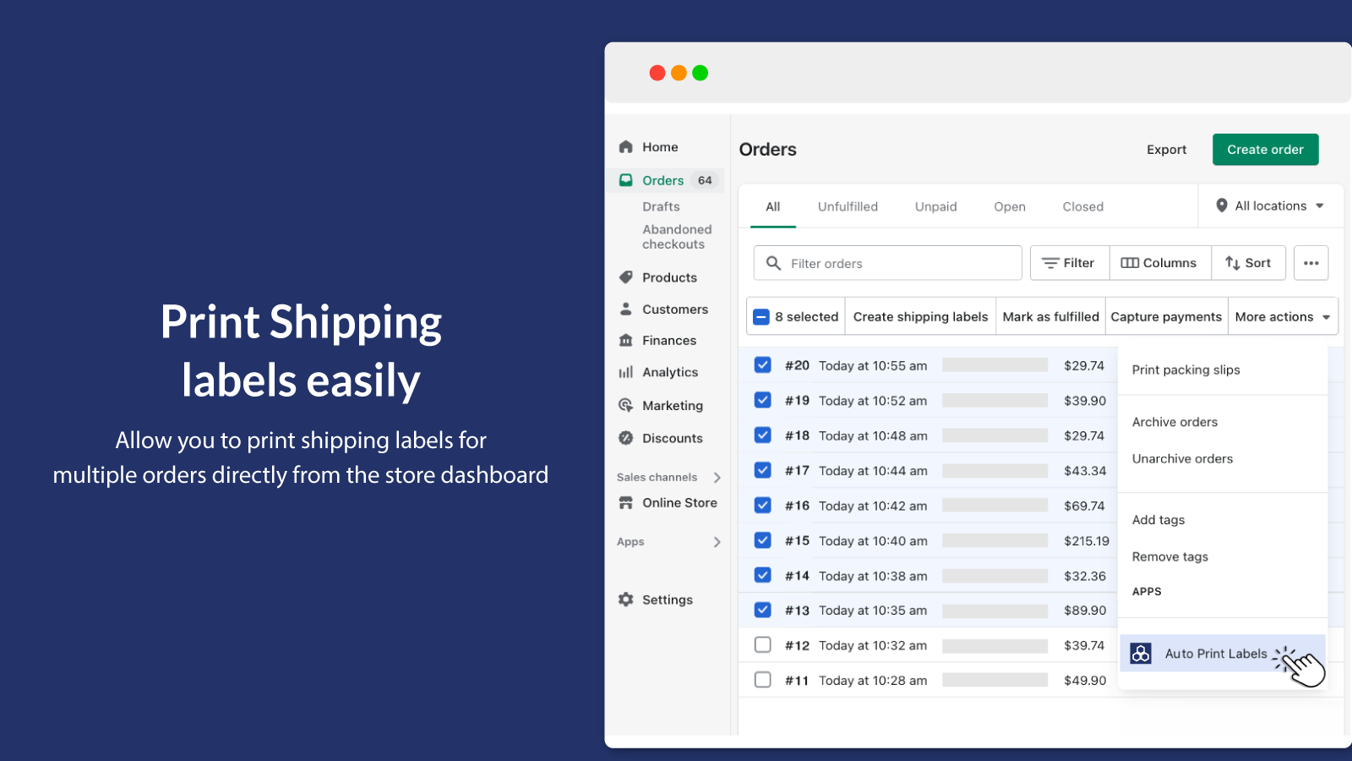Select Print packing slips from the menu
This screenshot has width=1352, height=761.
1186,370
